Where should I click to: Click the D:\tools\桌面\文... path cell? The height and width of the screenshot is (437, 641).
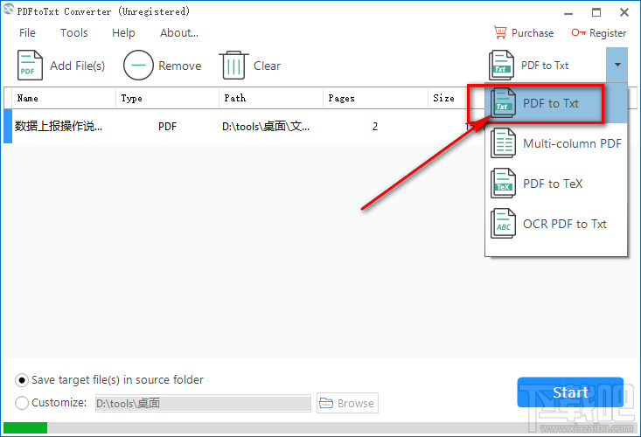[x=266, y=127]
